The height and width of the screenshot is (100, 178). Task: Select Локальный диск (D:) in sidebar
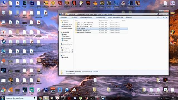(x=68, y=52)
